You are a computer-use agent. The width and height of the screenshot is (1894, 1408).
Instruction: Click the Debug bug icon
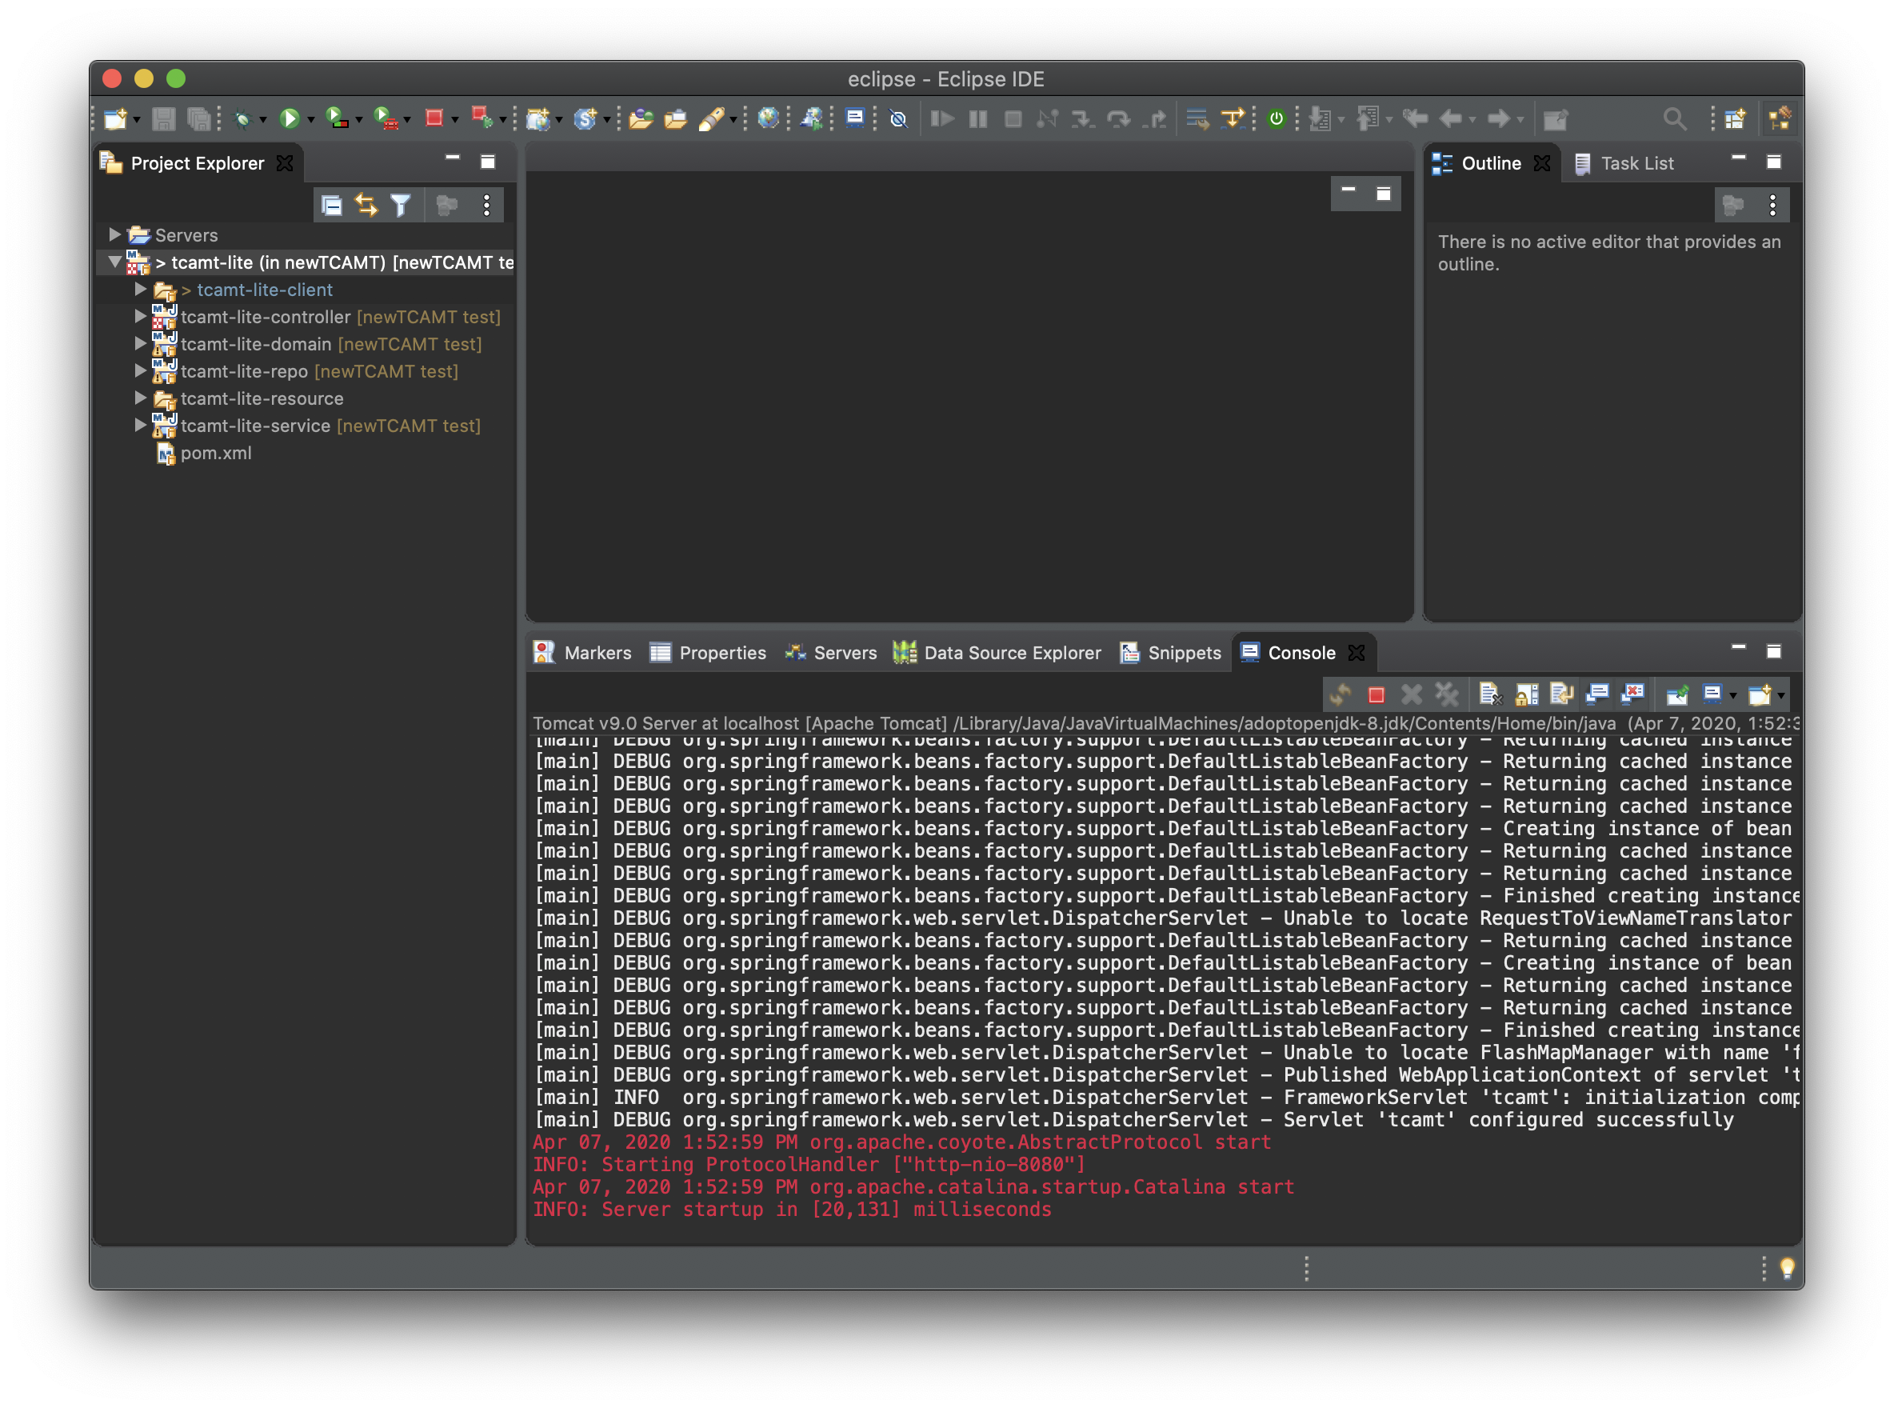[243, 119]
